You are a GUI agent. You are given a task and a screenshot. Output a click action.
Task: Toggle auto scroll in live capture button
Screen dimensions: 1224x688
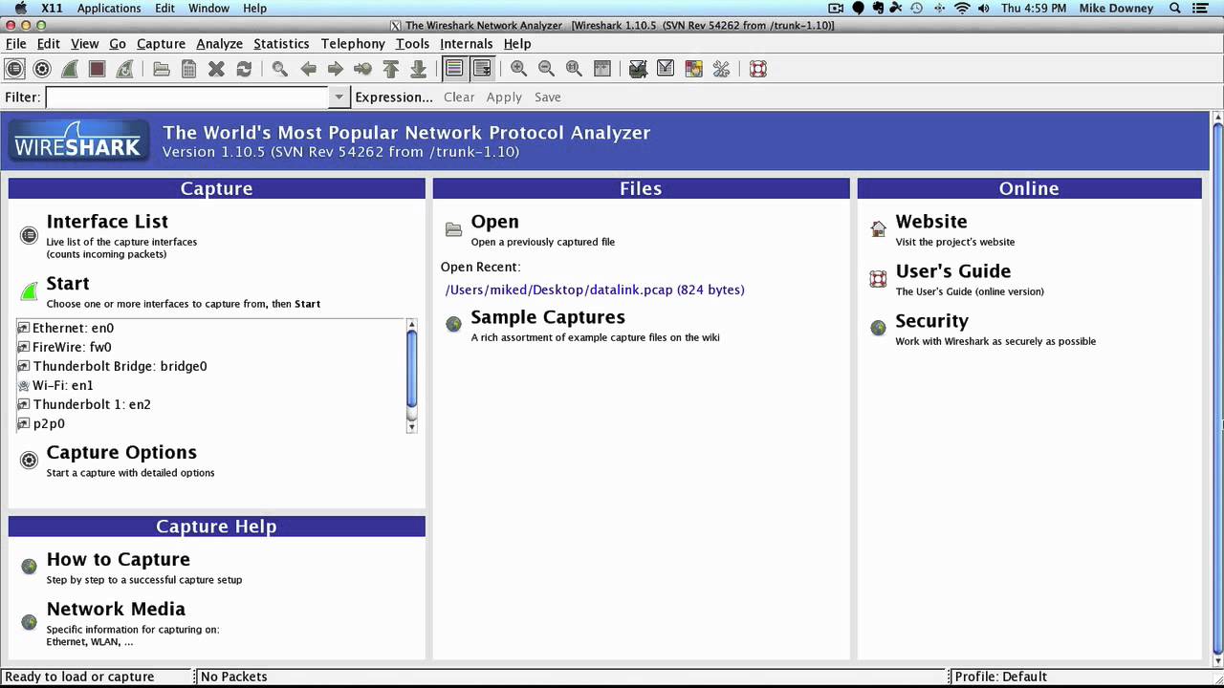[482, 69]
